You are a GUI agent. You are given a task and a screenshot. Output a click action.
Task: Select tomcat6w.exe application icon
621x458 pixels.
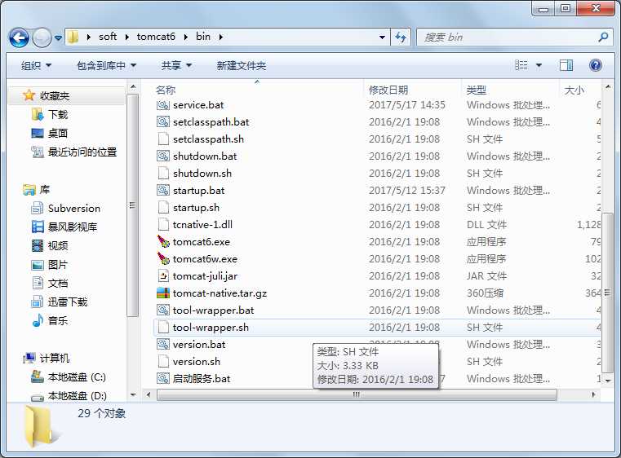[x=162, y=258]
